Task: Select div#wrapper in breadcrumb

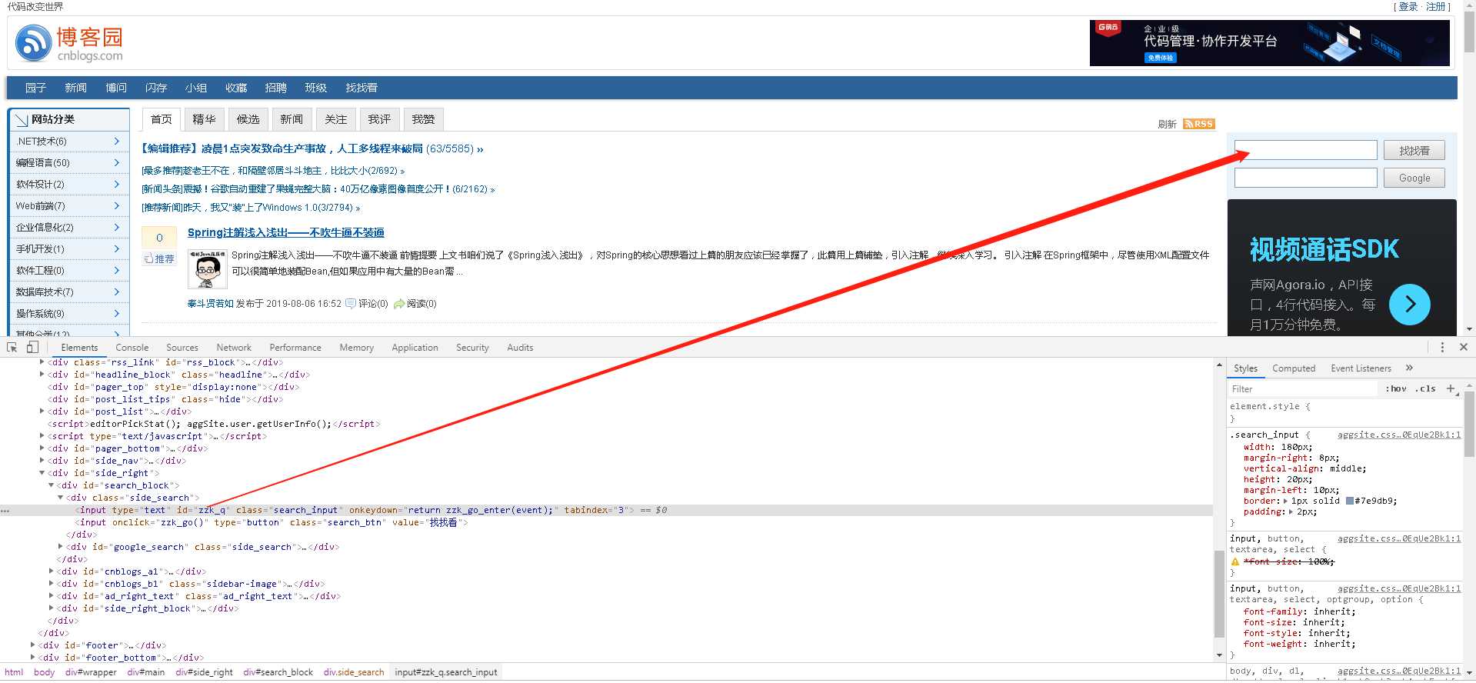Action: click(91, 672)
